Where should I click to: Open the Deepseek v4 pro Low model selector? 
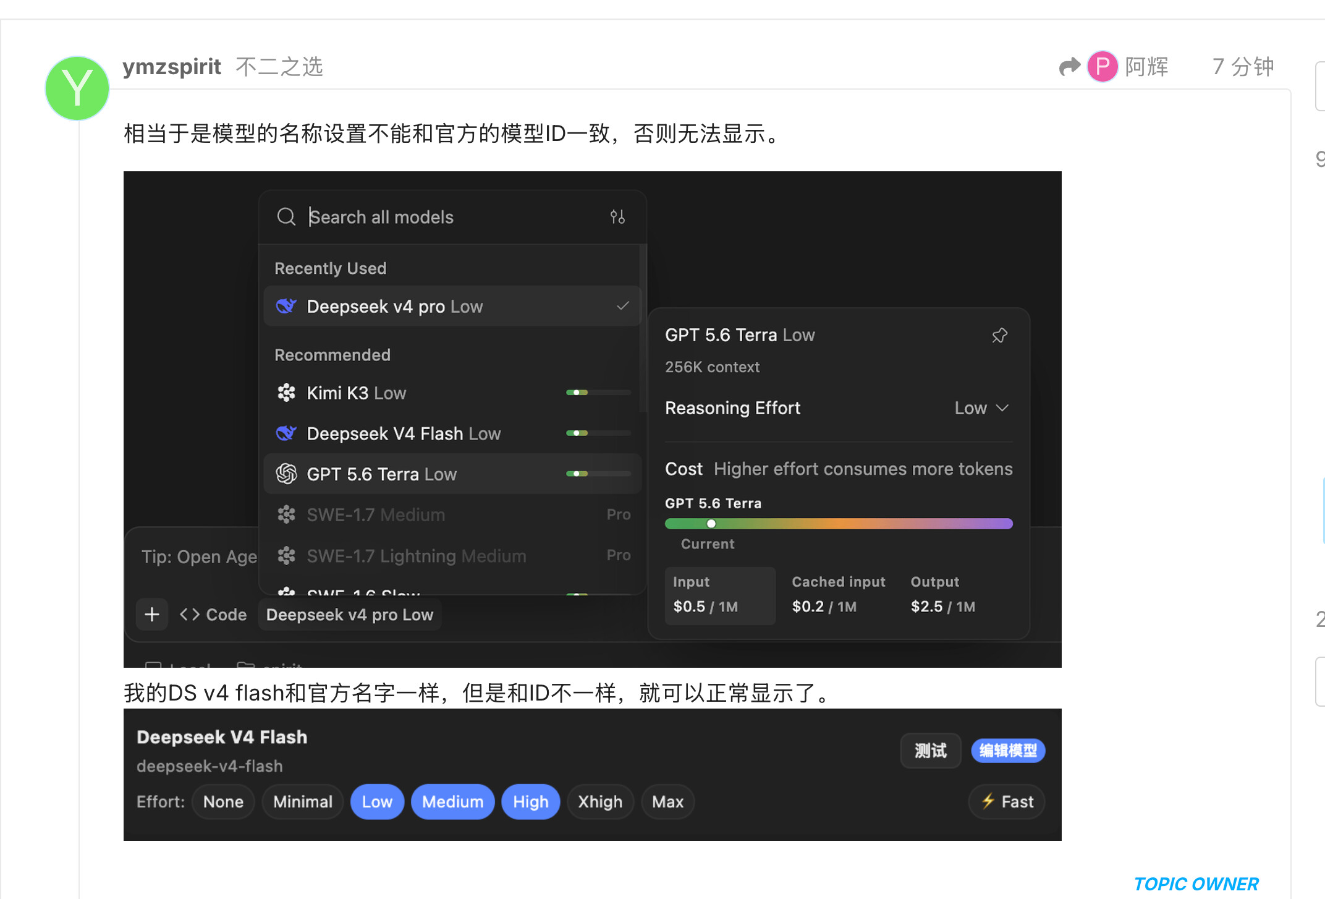[350, 615]
